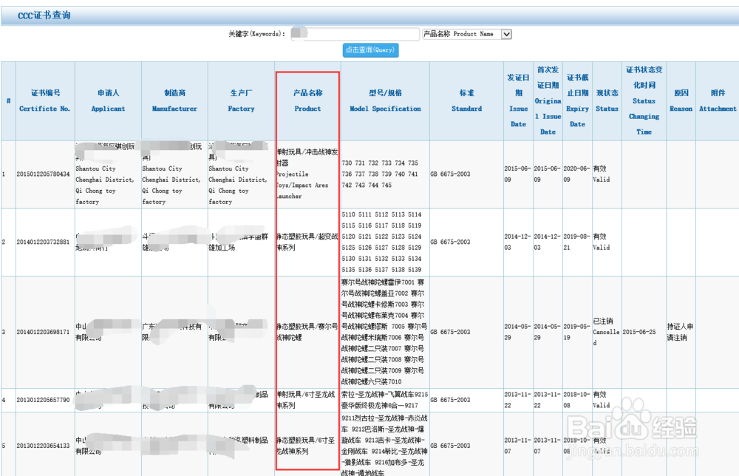Click the reason cell 持证人申请注销
739x476 pixels.
tap(680, 333)
